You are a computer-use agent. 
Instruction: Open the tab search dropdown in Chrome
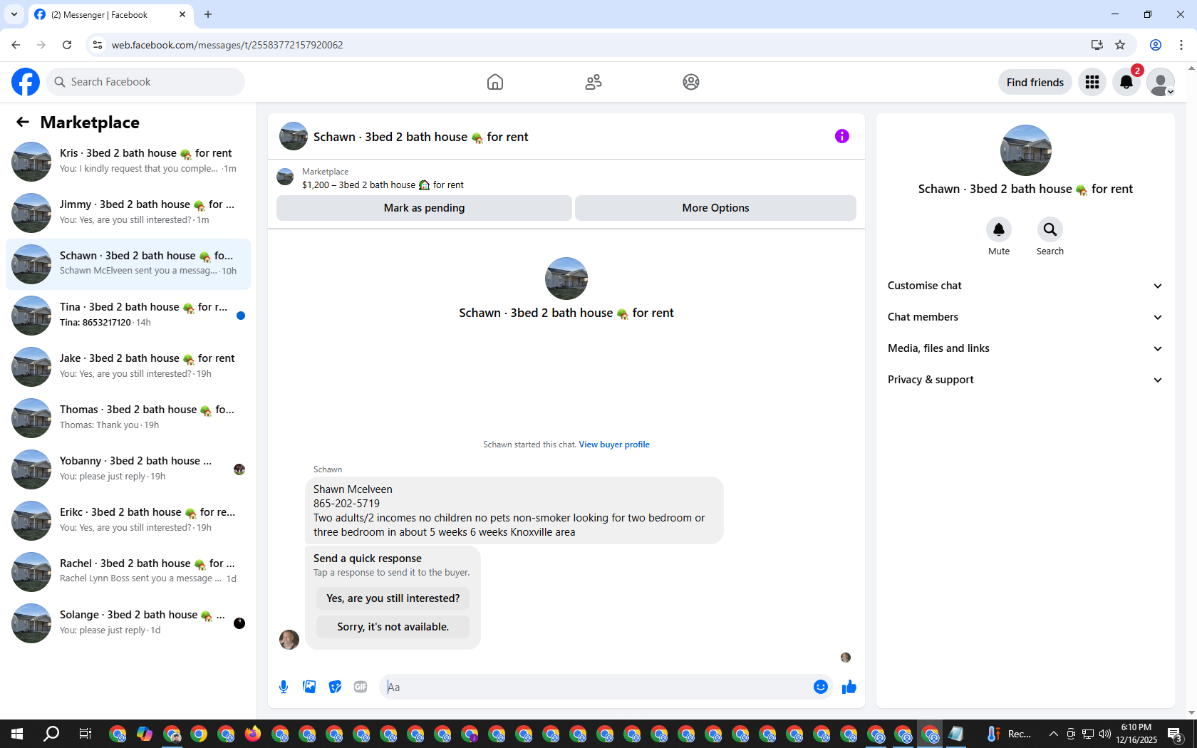coord(14,14)
